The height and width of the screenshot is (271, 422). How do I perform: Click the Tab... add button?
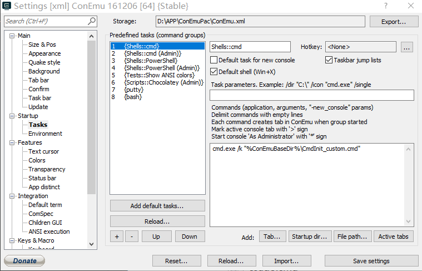pos(272,236)
